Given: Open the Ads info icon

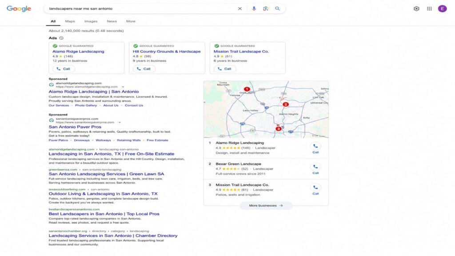Looking at the screenshot, I should [61, 38].
